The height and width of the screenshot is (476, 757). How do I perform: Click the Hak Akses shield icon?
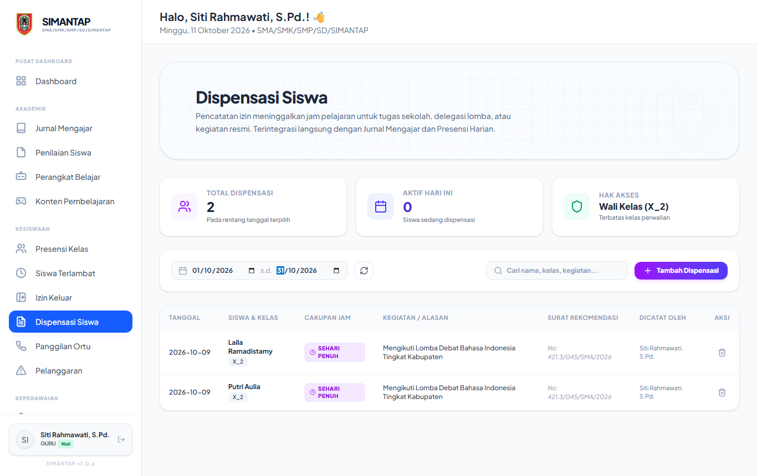coord(577,207)
